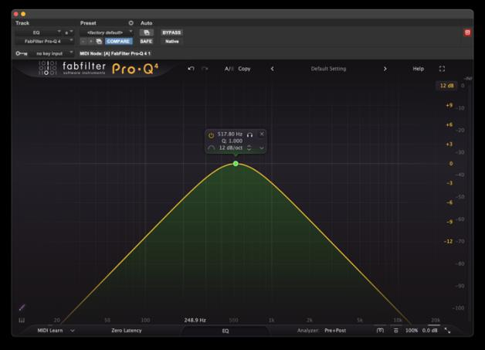Image resolution: width=485 pixels, height=350 pixels.
Task: Toggle full screen mode icon
Action: pyautogui.click(x=442, y=69)
